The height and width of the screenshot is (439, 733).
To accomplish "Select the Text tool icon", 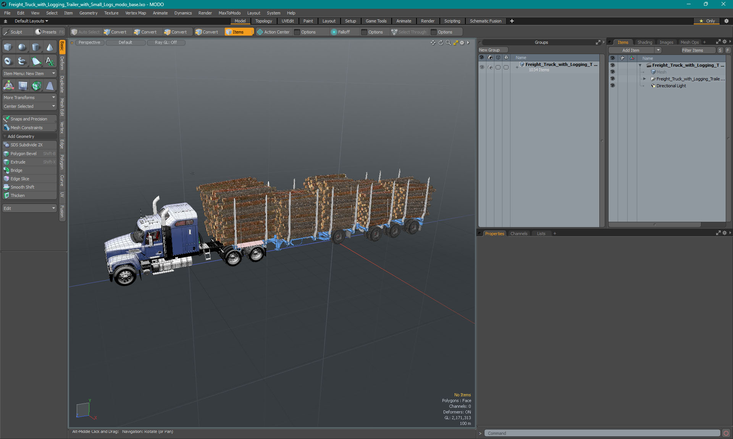I will [50, 61].
